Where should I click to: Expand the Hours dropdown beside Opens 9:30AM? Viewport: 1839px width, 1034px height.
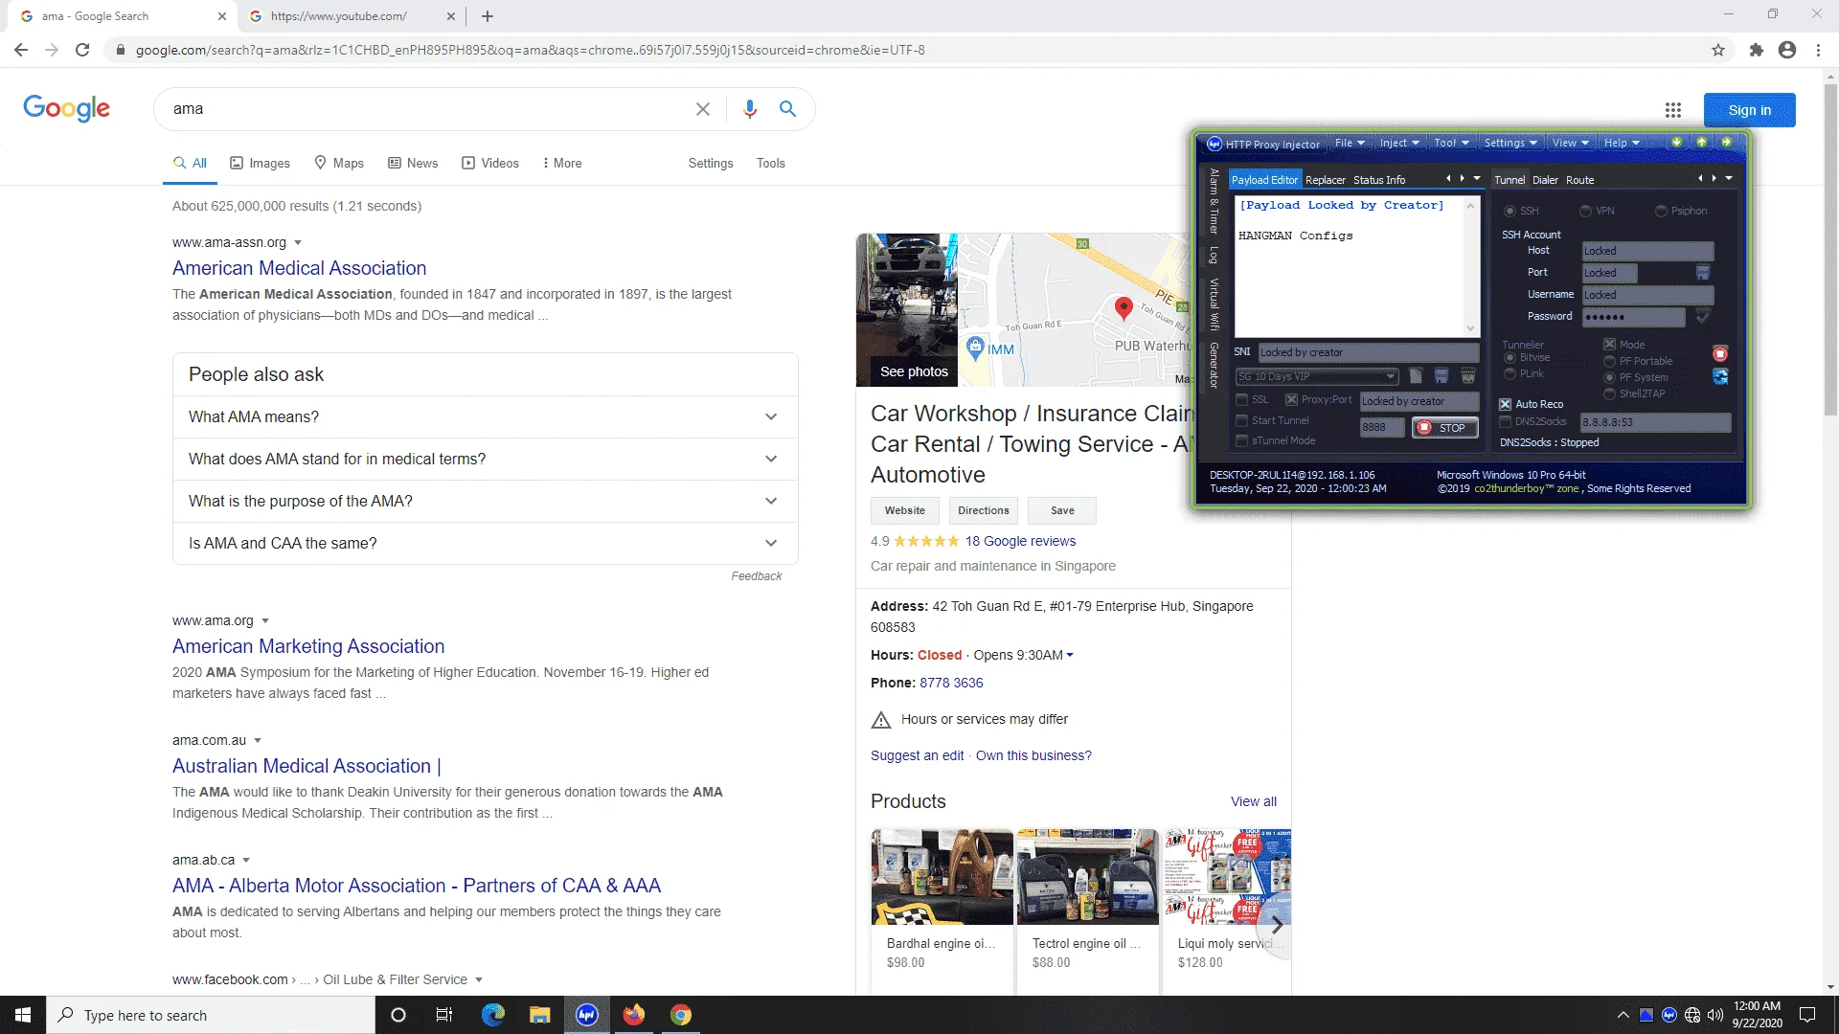[1070, 656]
